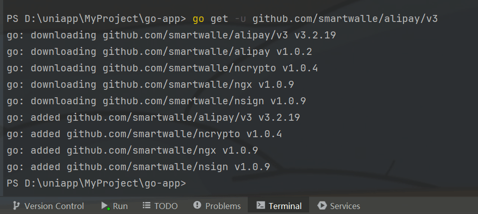Open the Version Control tool window
Image resolution: width=478 pixels, height=214 pixels.
[54, 206]
